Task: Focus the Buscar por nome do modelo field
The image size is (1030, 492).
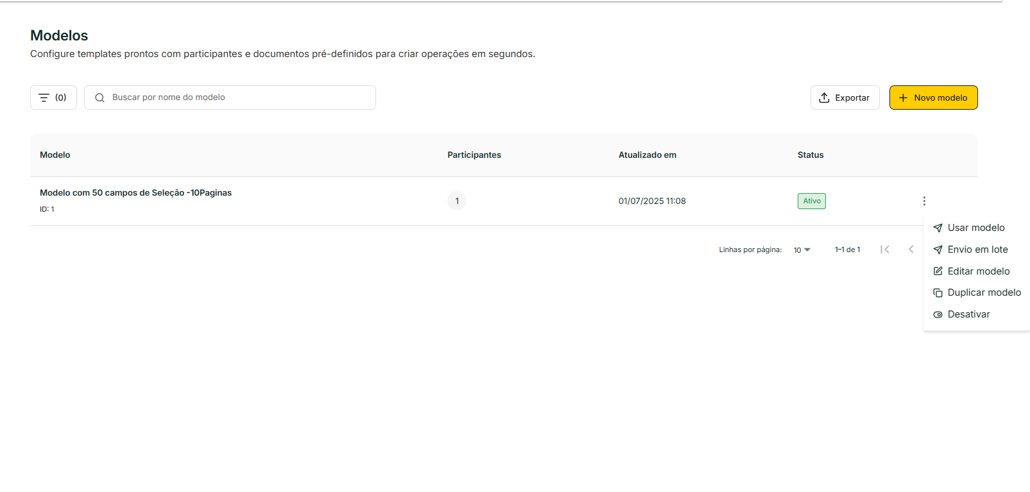Action: [x=237, y=98]
